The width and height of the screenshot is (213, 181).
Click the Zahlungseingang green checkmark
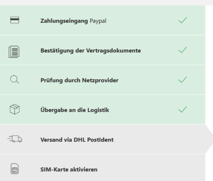click(x=183, y=20)
